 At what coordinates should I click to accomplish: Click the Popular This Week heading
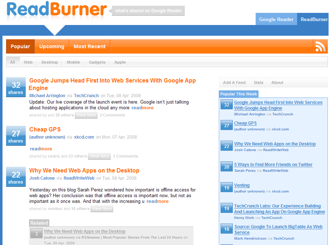(x=238, y=94)
